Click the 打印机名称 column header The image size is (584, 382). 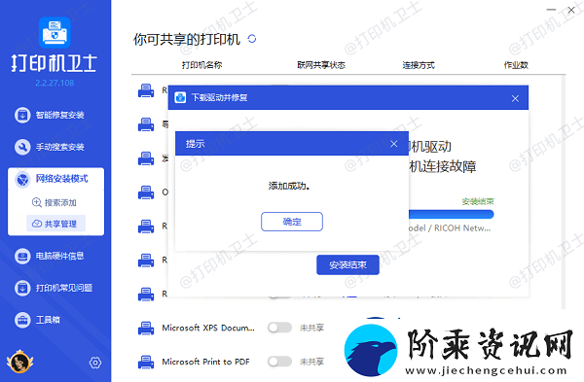pyautogui.click(x=201, y=65)
